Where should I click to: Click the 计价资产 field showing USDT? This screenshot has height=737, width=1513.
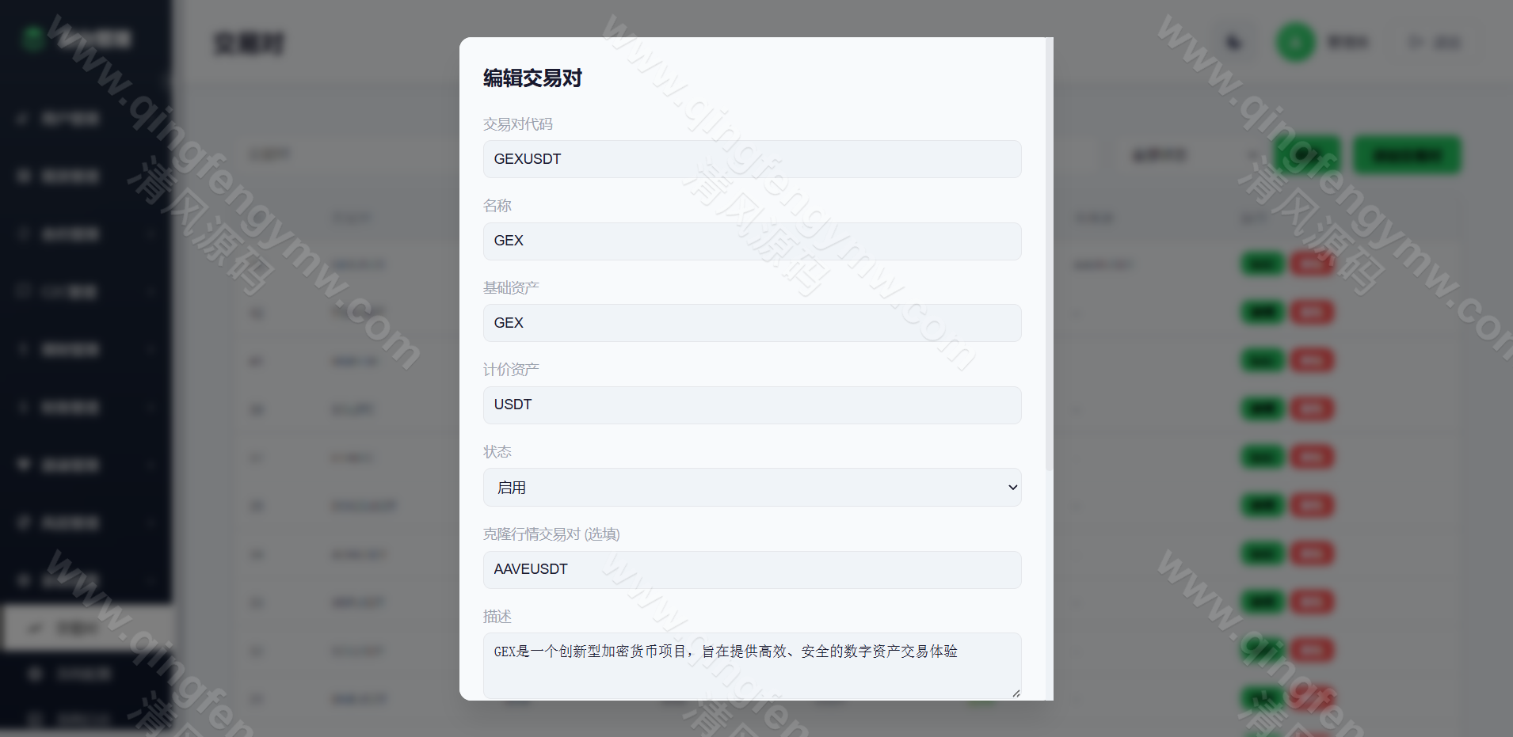point(752,405)
